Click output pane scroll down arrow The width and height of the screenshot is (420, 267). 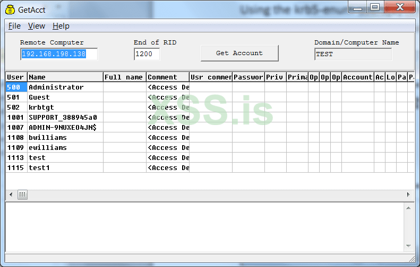tap(408, 246)
